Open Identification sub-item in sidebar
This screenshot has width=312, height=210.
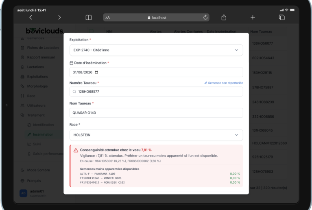coord(41,125)
